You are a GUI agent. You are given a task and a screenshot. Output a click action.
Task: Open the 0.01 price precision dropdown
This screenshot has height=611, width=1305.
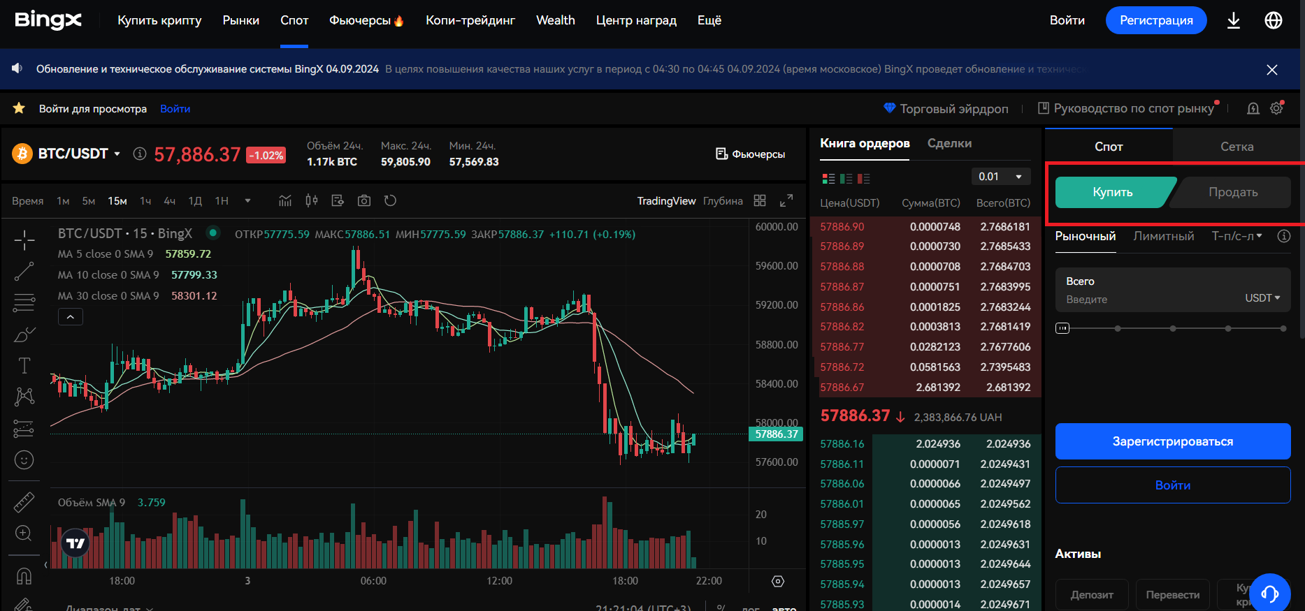(x=1001, y=177)
